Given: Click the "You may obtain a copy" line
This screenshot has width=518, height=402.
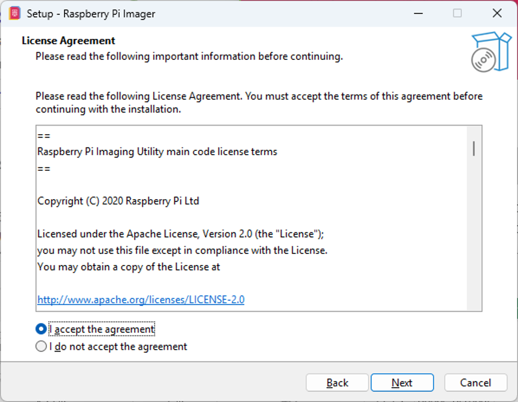Looking at the screenshot, I should pos(129,267).
